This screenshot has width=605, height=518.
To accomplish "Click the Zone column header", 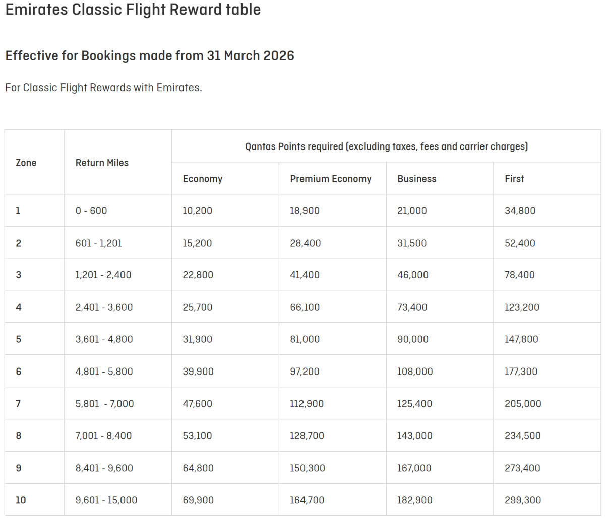I will click(26, 163).
